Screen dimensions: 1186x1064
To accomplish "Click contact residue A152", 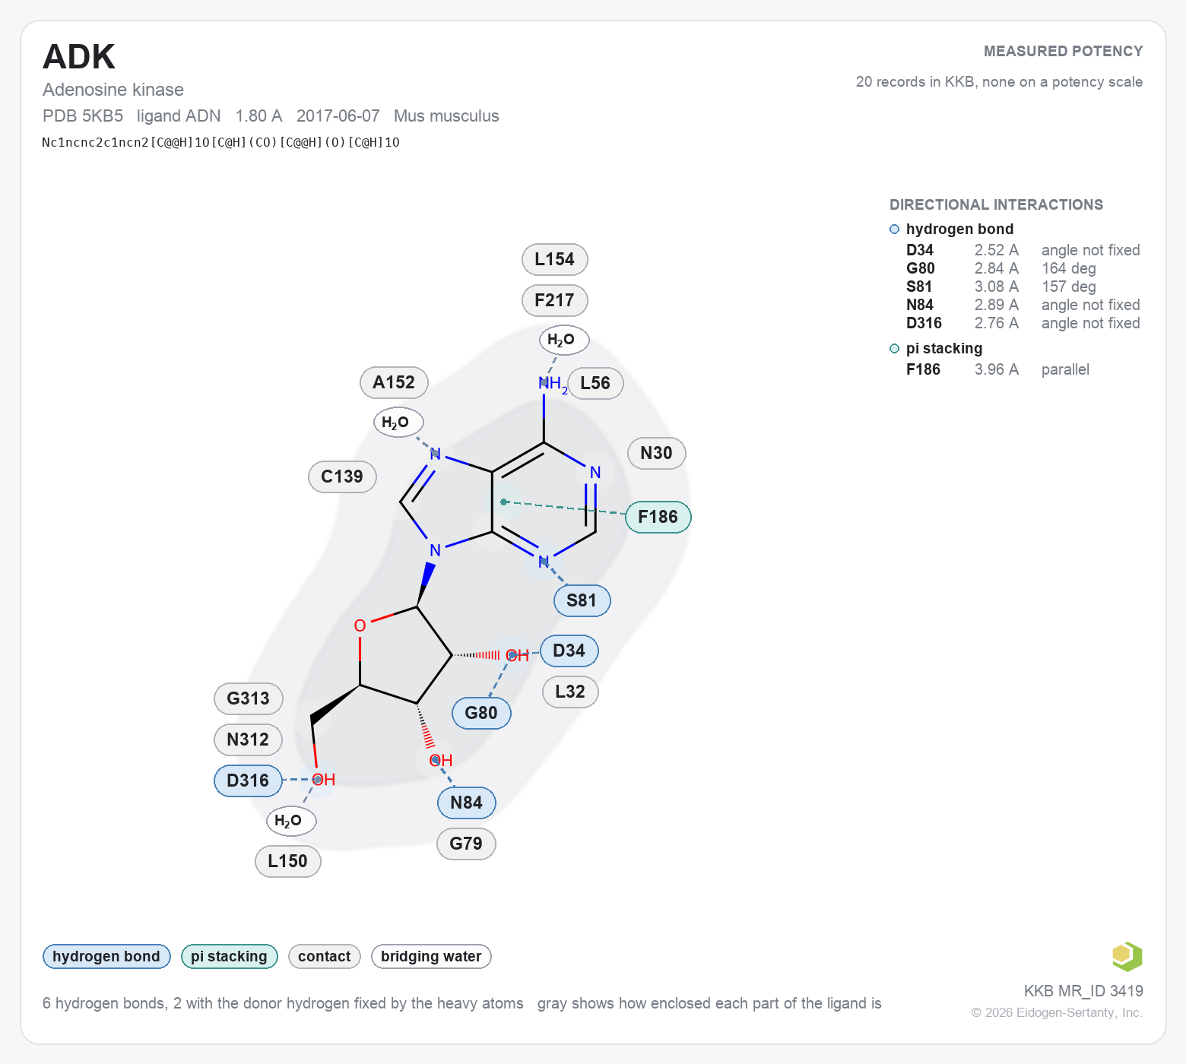I will pos(394,382).
